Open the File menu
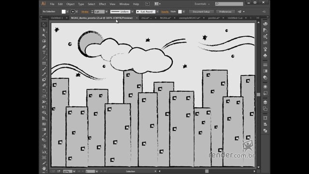This screenshot has width=309, height=174. [52, 4]
